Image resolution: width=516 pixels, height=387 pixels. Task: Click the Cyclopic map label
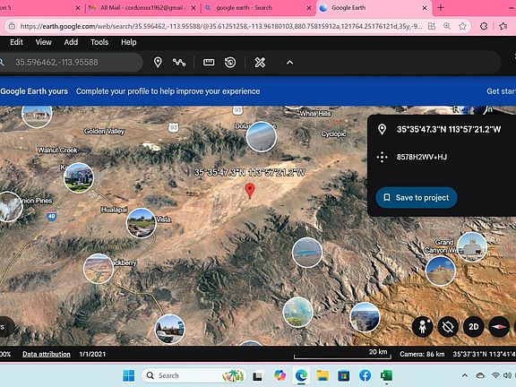[x=333, y=134]
